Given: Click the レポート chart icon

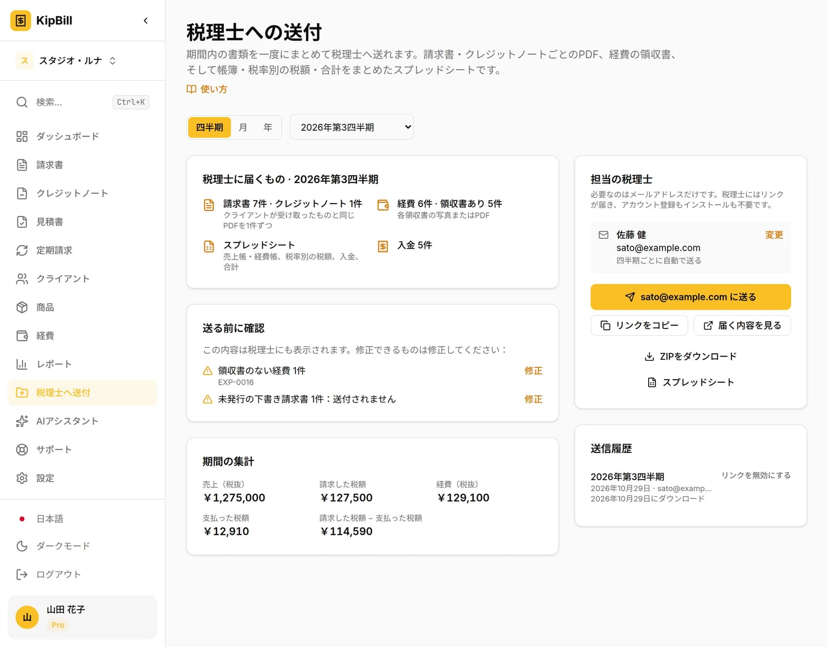Looking at the screenshot, I should [x=22, y=364].
